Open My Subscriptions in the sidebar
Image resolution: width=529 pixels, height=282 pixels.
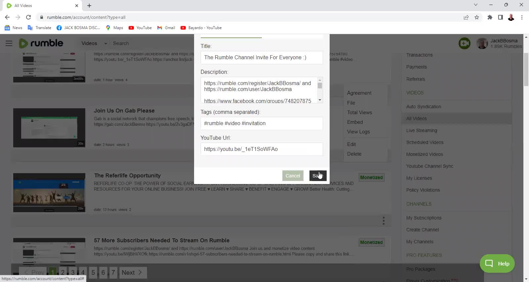(x=424, y=218)
